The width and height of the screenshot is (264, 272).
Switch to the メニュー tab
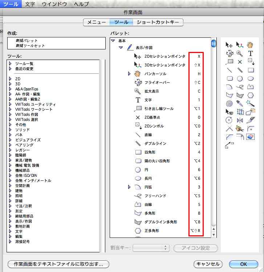pos(96,23)
